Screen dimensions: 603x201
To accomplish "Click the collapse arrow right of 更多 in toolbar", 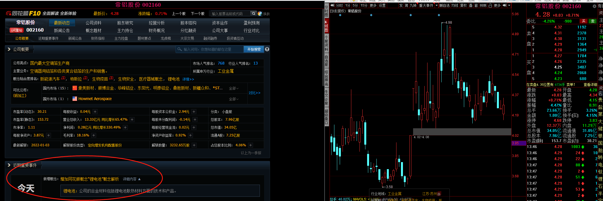I will tap(504, 5).
